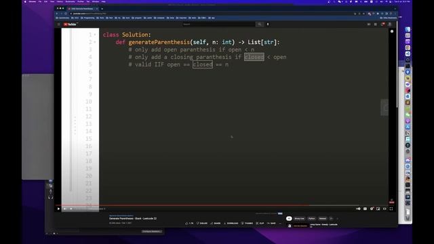Toggle theater mode
Viewport: 434px width, 244px height.
pyautogui.click(x=384, y=209)
